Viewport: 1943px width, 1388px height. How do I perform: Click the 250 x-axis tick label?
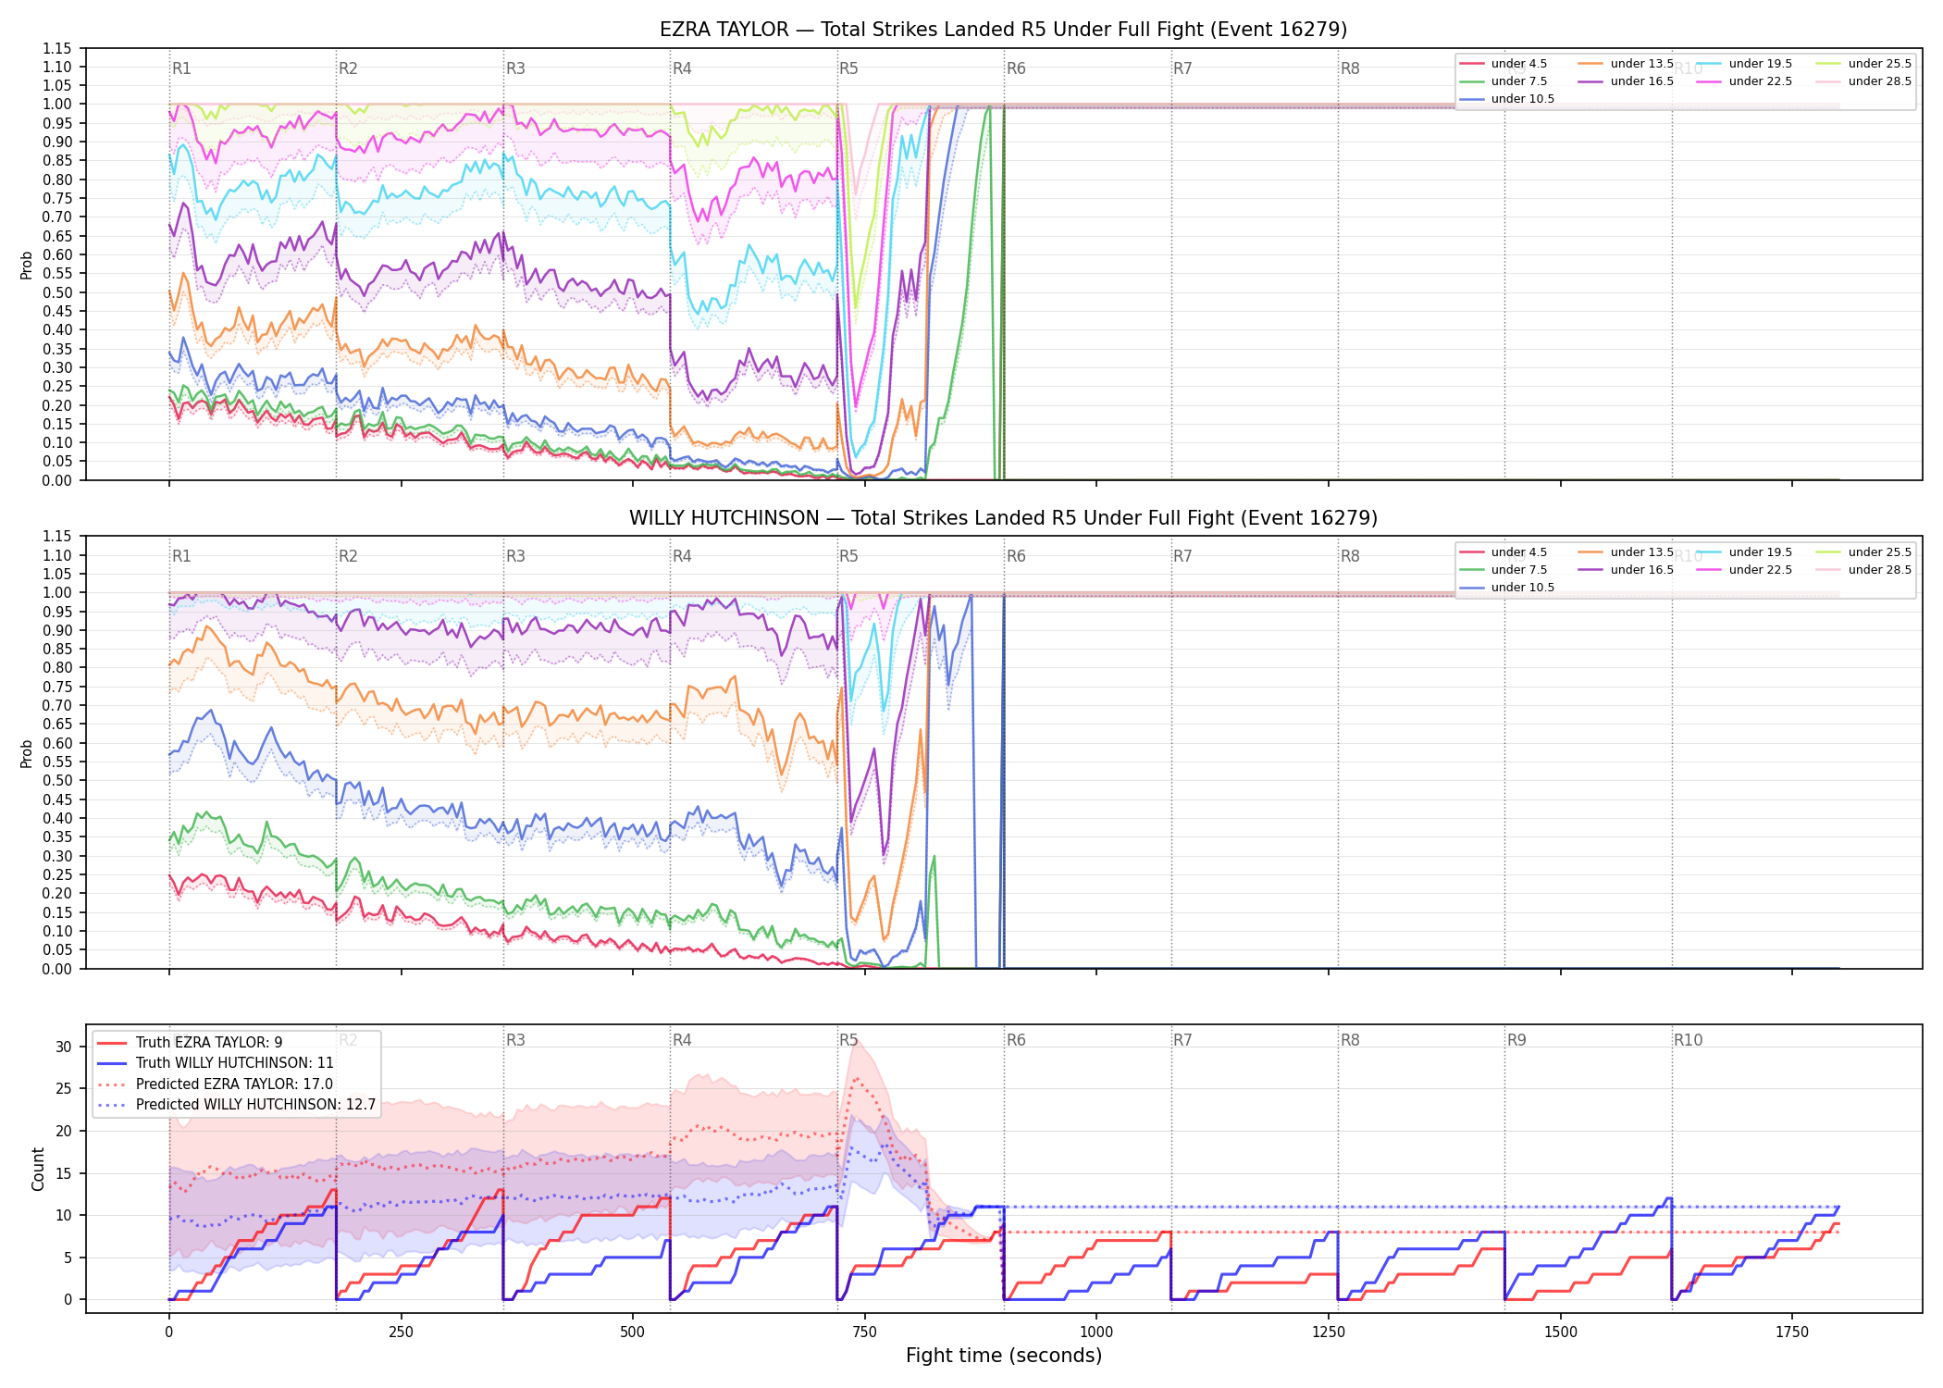[x=401, y=1332]
